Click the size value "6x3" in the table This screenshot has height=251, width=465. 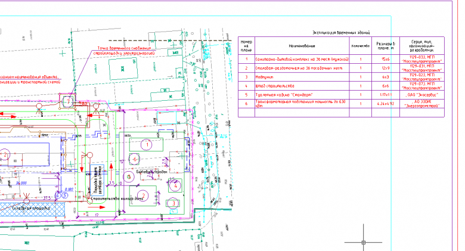[386, 77]
